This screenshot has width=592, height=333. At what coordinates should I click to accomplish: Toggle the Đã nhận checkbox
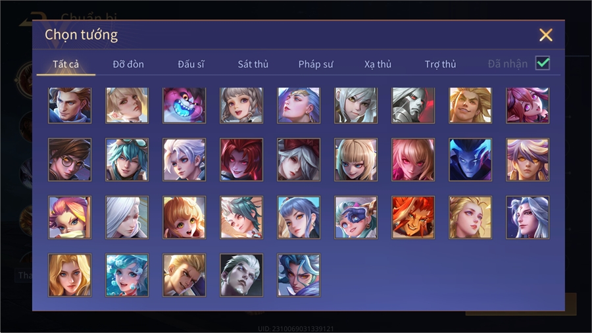[x=543, y=63]
